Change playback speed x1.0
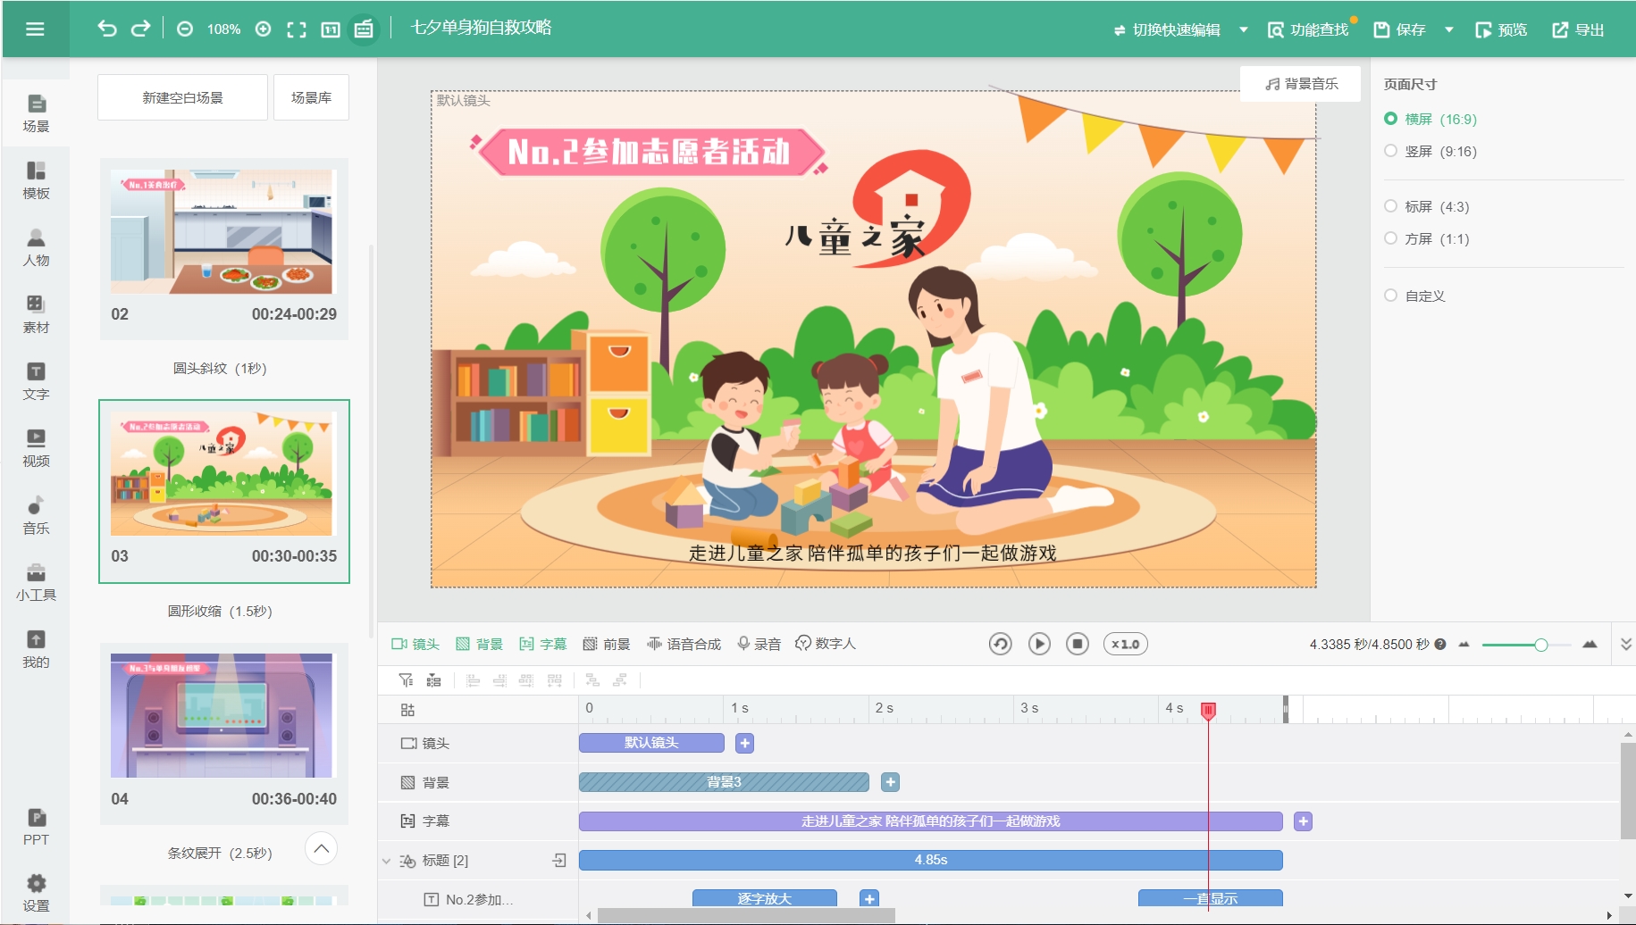The image size is (1636, 925). point(1126,644)
